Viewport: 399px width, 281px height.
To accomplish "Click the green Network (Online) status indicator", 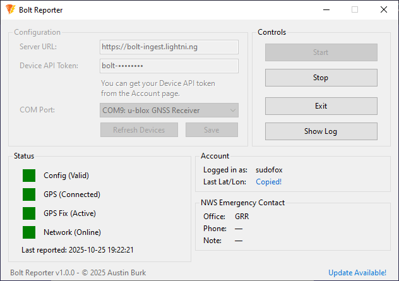I will tap(29, 232).
